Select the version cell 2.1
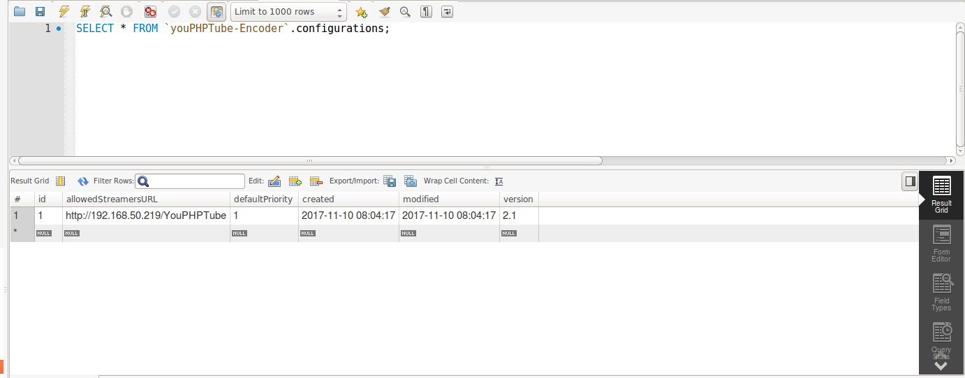Viewport: 965px width, 378px height. point(519,216)
